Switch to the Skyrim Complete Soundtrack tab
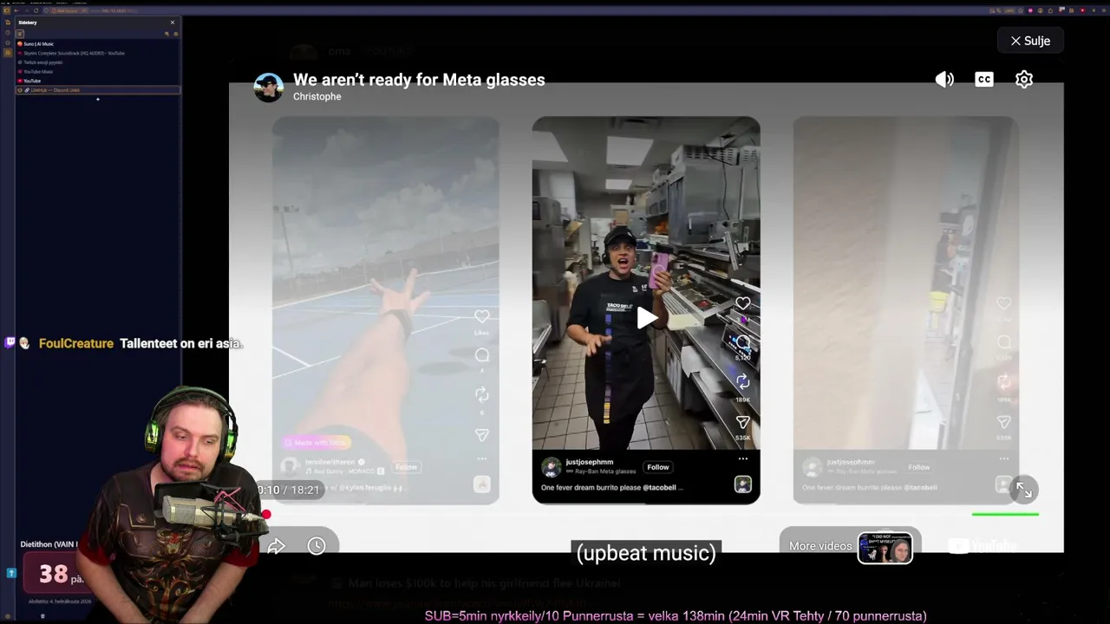 (x=97, y=54)
